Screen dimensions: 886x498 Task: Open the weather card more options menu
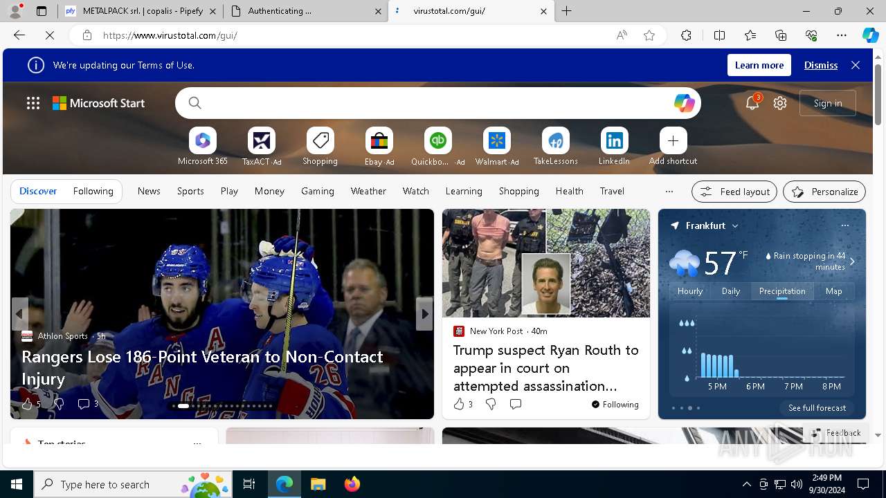click(844, 225)
